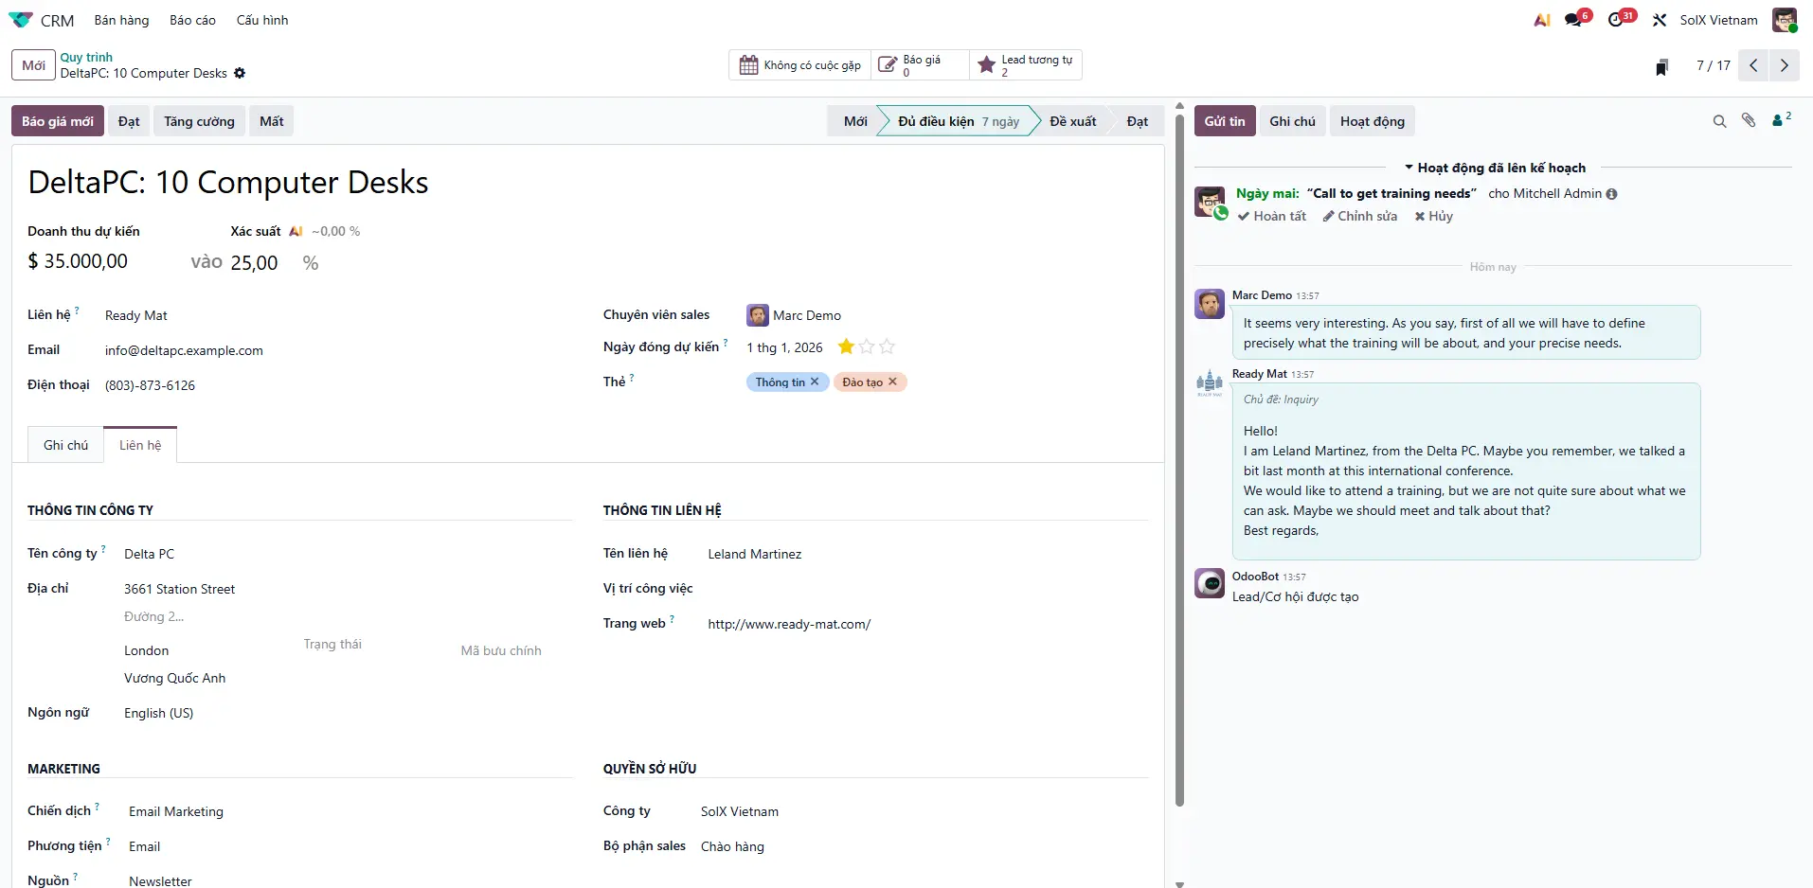Remove the Đào tạo tag
Screen dimensions: 1813x888
[892, 382]
